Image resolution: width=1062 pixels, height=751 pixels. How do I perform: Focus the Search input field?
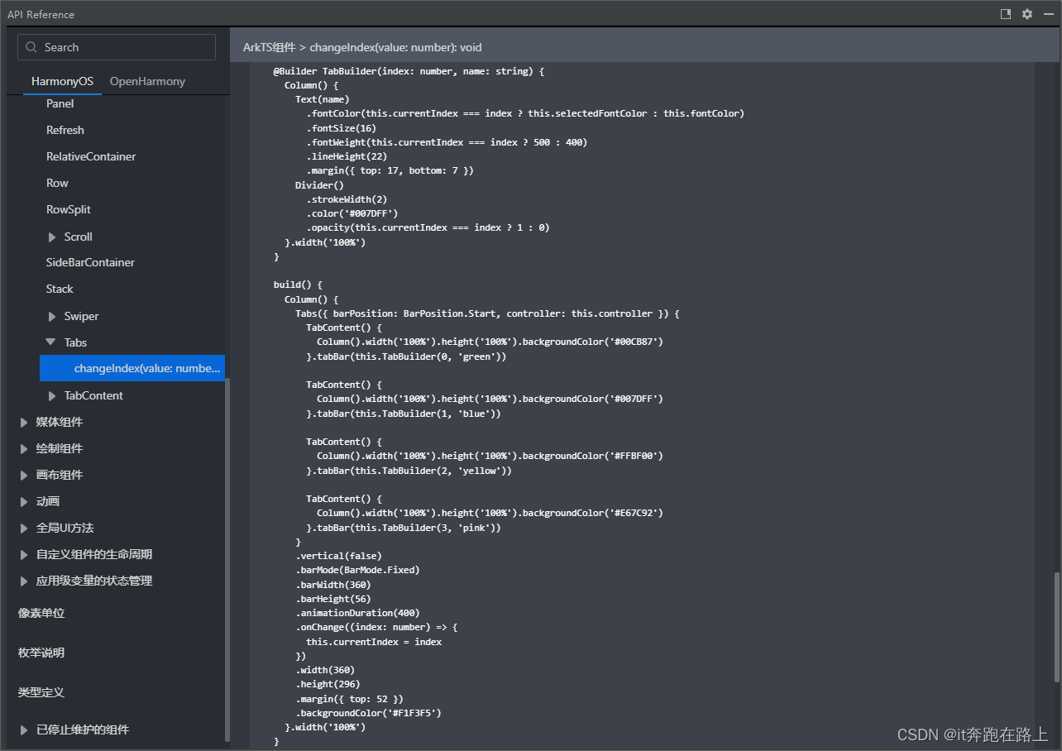click(x=117, y=47)
